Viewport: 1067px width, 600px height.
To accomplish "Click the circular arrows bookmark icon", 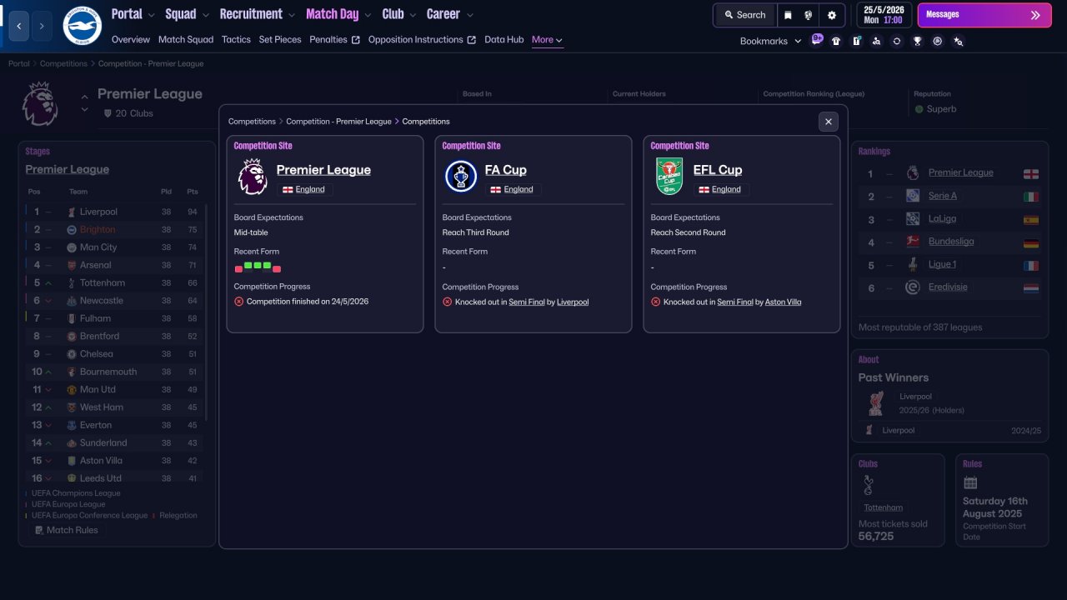I will (x=896, y=41).
